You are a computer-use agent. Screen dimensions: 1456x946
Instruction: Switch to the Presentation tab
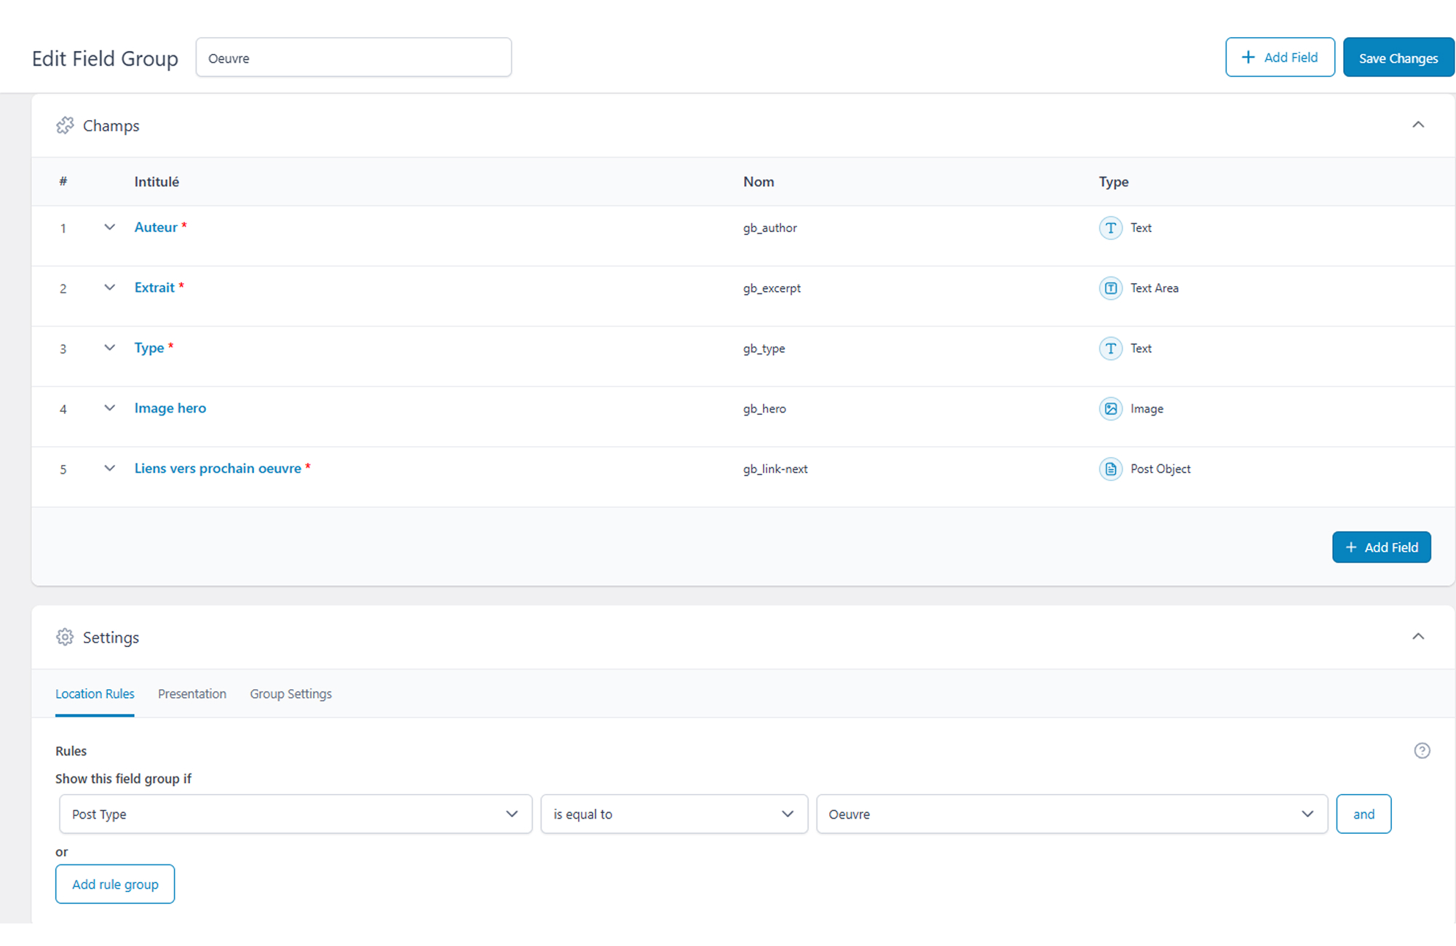coord(192,694)
